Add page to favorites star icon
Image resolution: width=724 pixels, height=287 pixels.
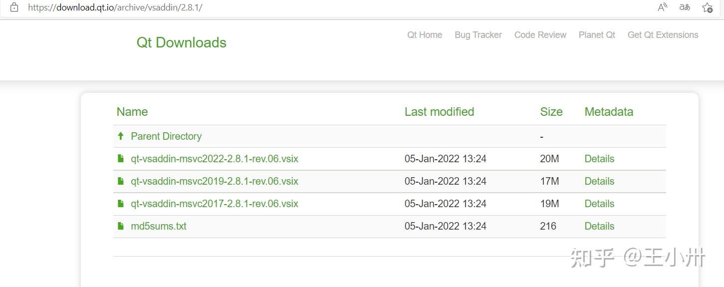pos(707,7)
